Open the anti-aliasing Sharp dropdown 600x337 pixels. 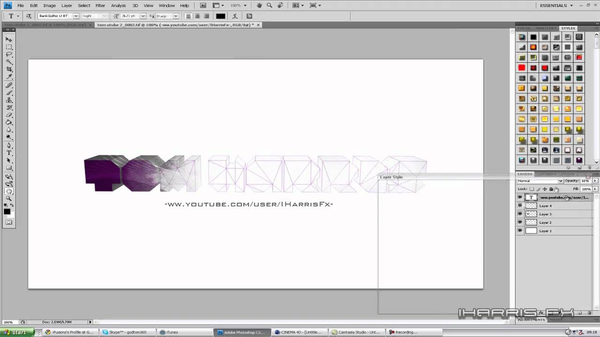pyautogui.click(x=176, y=16)
